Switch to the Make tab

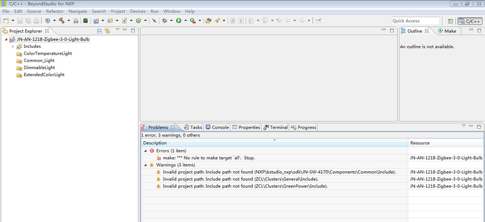[x=447, y=31]
